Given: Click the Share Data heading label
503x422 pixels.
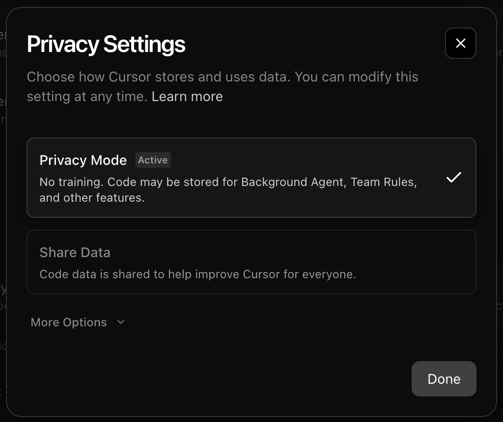Looking at the screenshot, I should [75, 252].
